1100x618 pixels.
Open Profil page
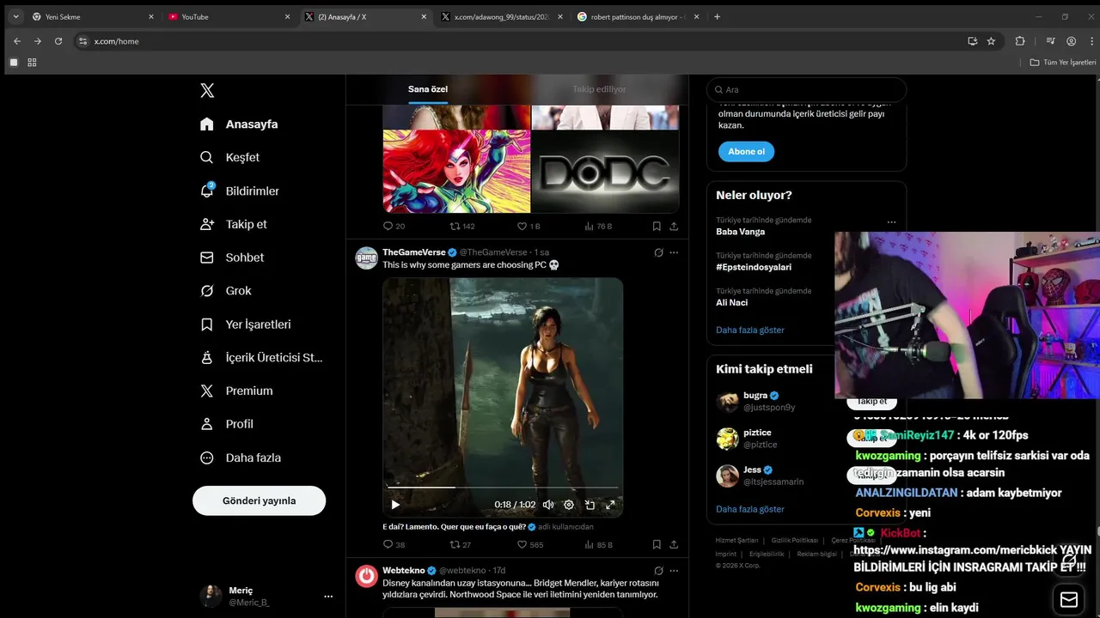227,424
